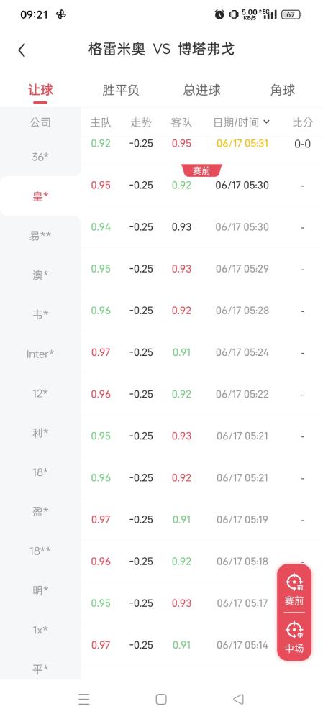
Task: Tap the battery indicator icon
Action: pos(291,14)
